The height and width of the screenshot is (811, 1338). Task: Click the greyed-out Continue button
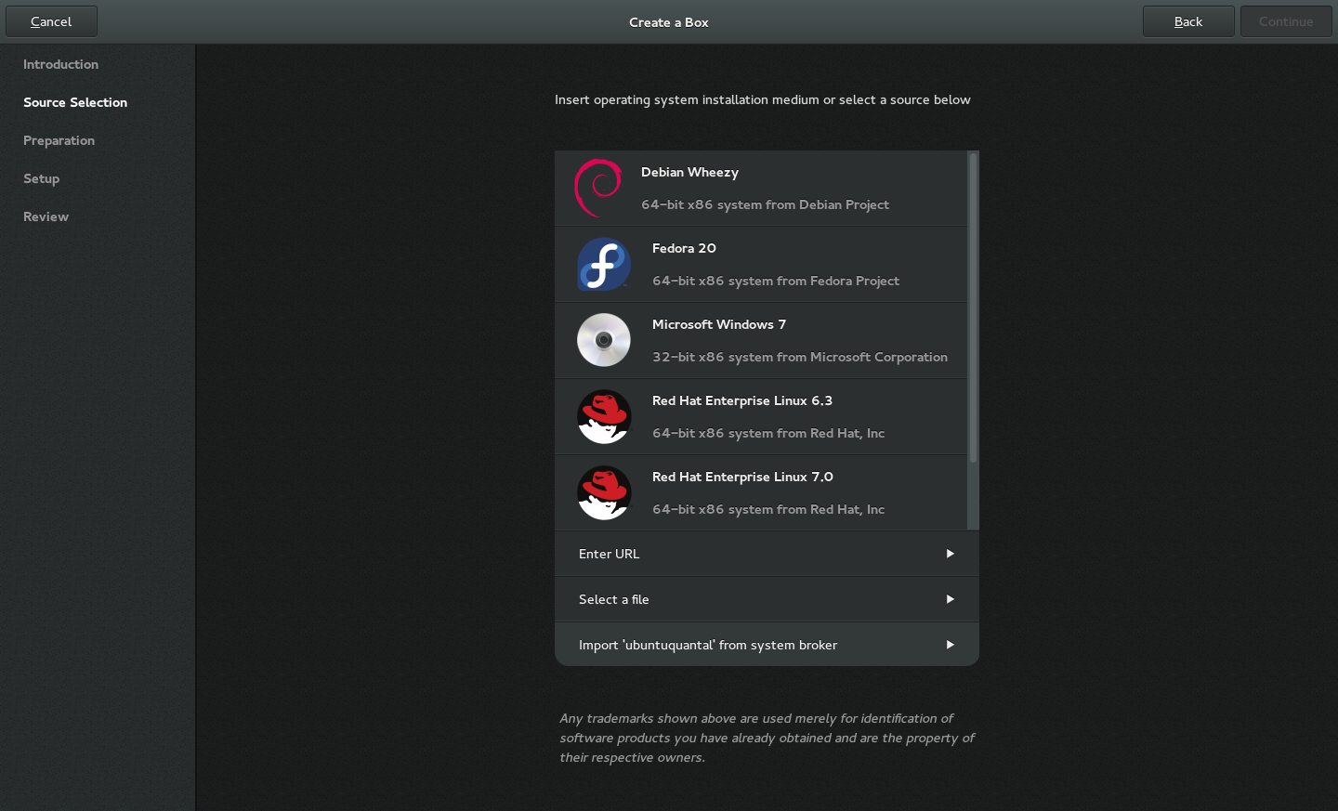(x=1286, y=21)
